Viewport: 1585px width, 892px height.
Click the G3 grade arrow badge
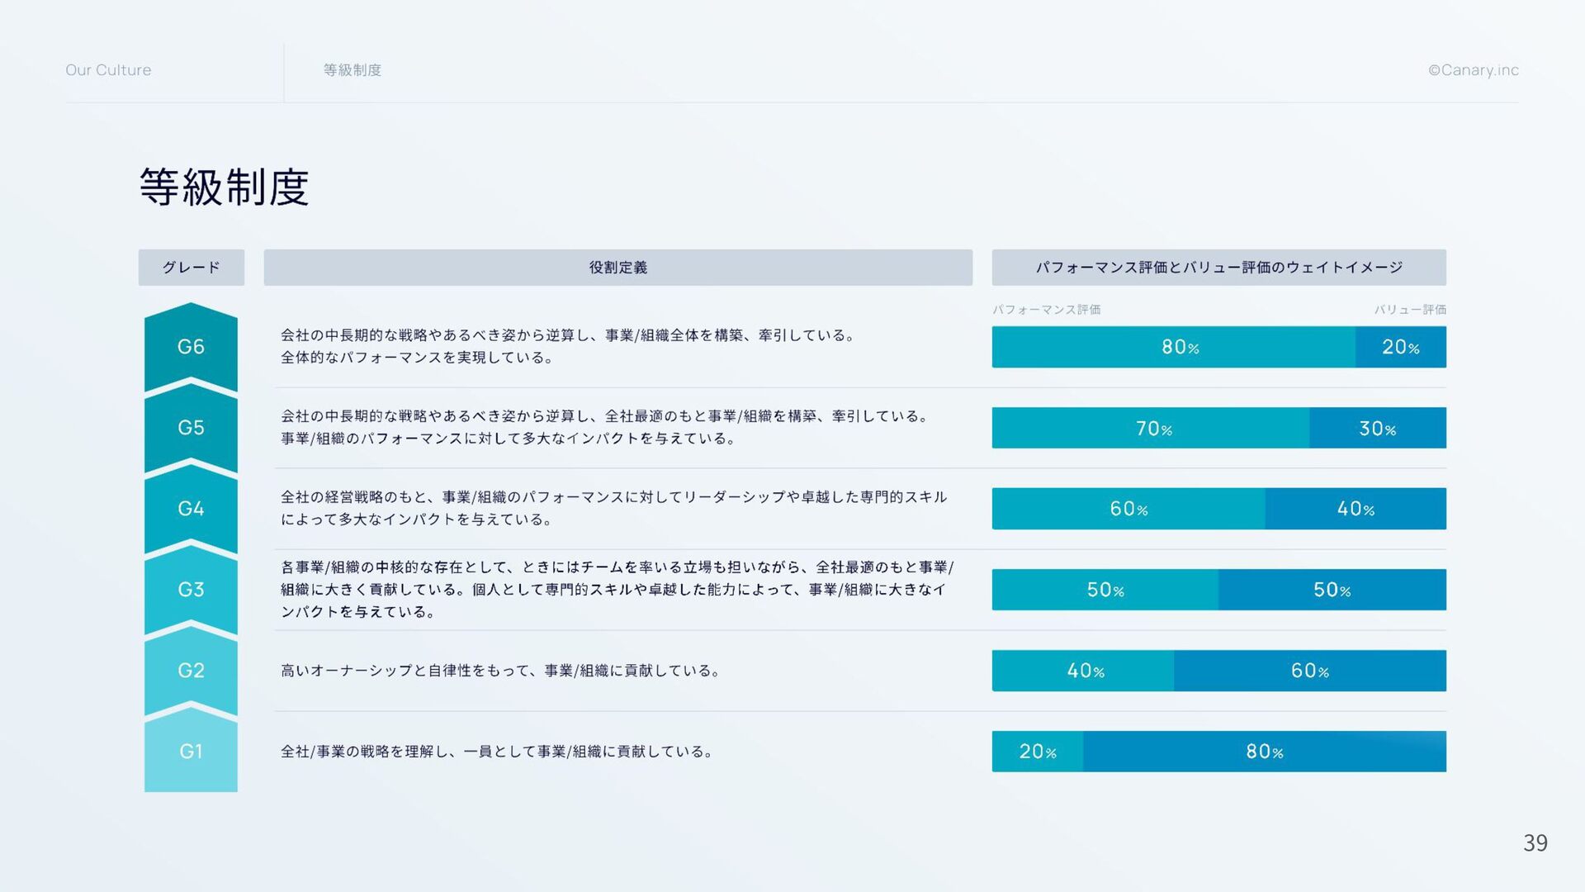point(191,590)
